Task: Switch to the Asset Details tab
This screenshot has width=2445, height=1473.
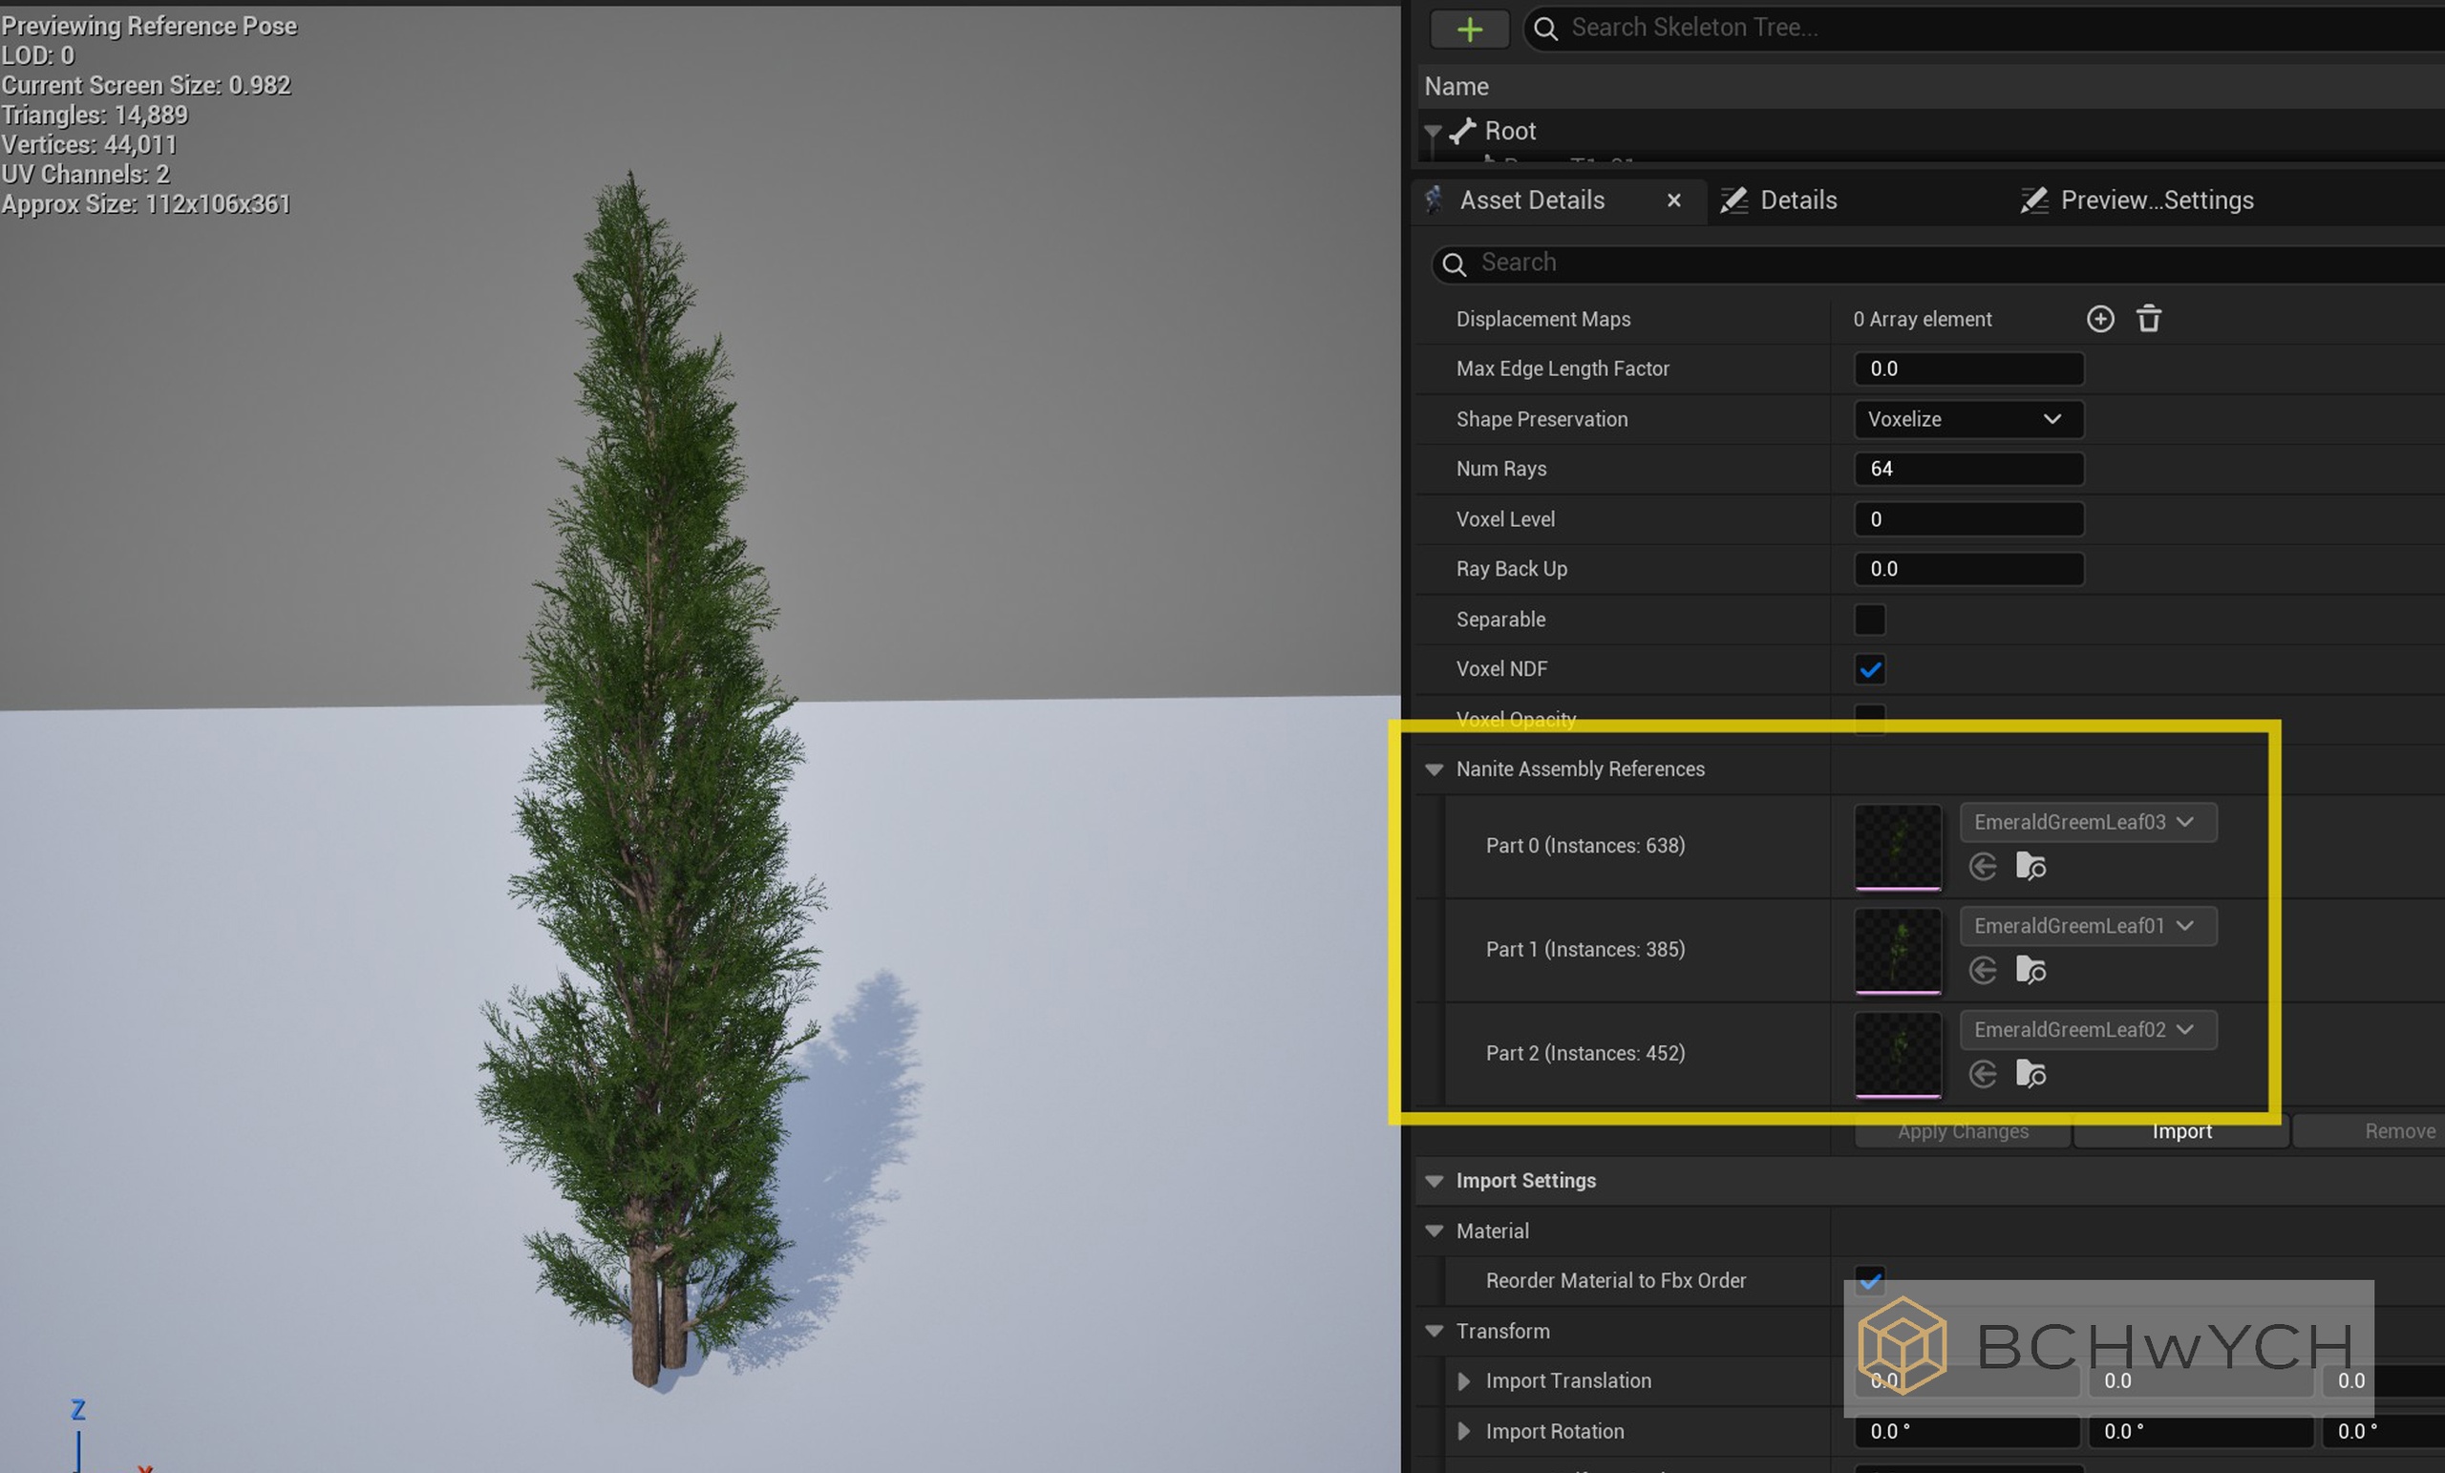Action: click(x=1531, y=200)
